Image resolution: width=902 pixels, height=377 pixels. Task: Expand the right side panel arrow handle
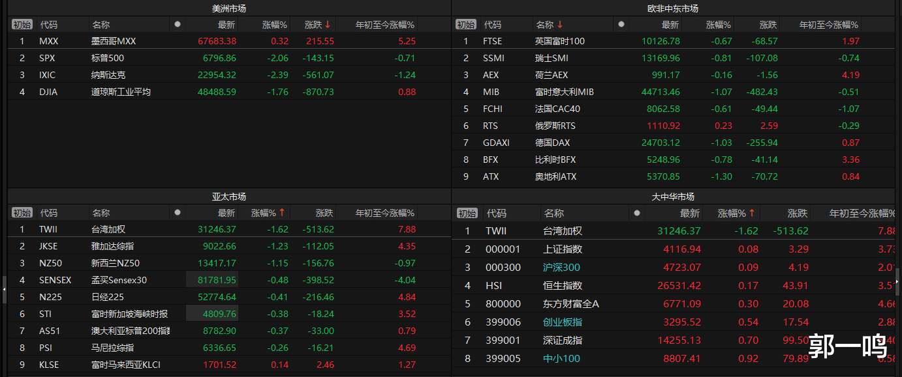click(897, 283)
